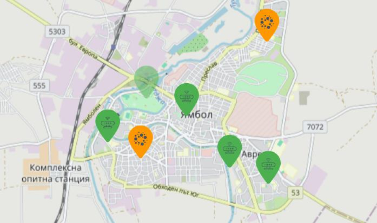This screenshot has width=377, height=223.
Task: Click the Преслав street label
Action: point(209,71)
